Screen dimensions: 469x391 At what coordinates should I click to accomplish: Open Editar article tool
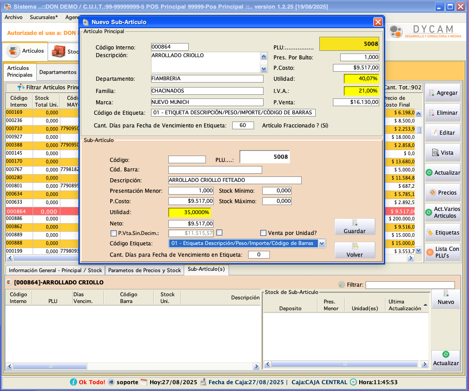[442, 132]
